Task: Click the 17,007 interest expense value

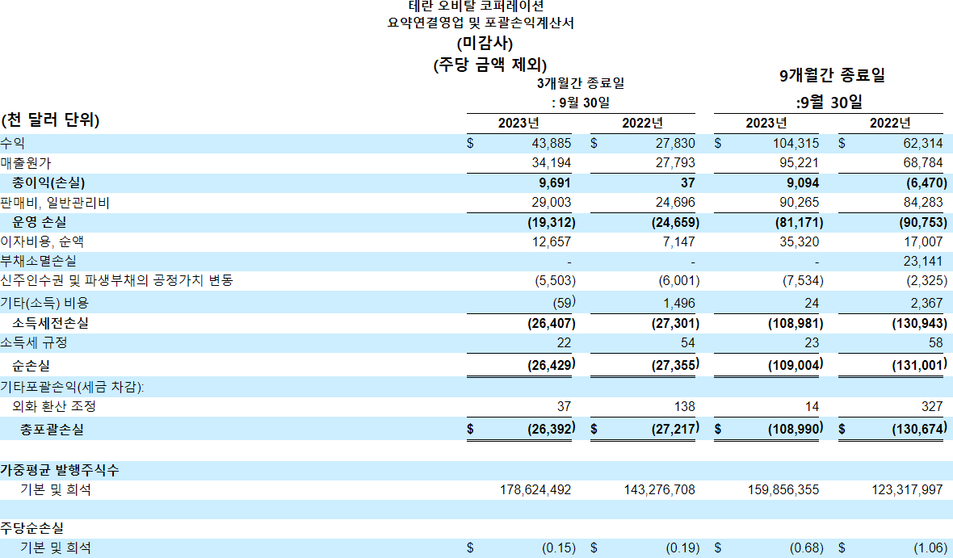Action: 922,242
